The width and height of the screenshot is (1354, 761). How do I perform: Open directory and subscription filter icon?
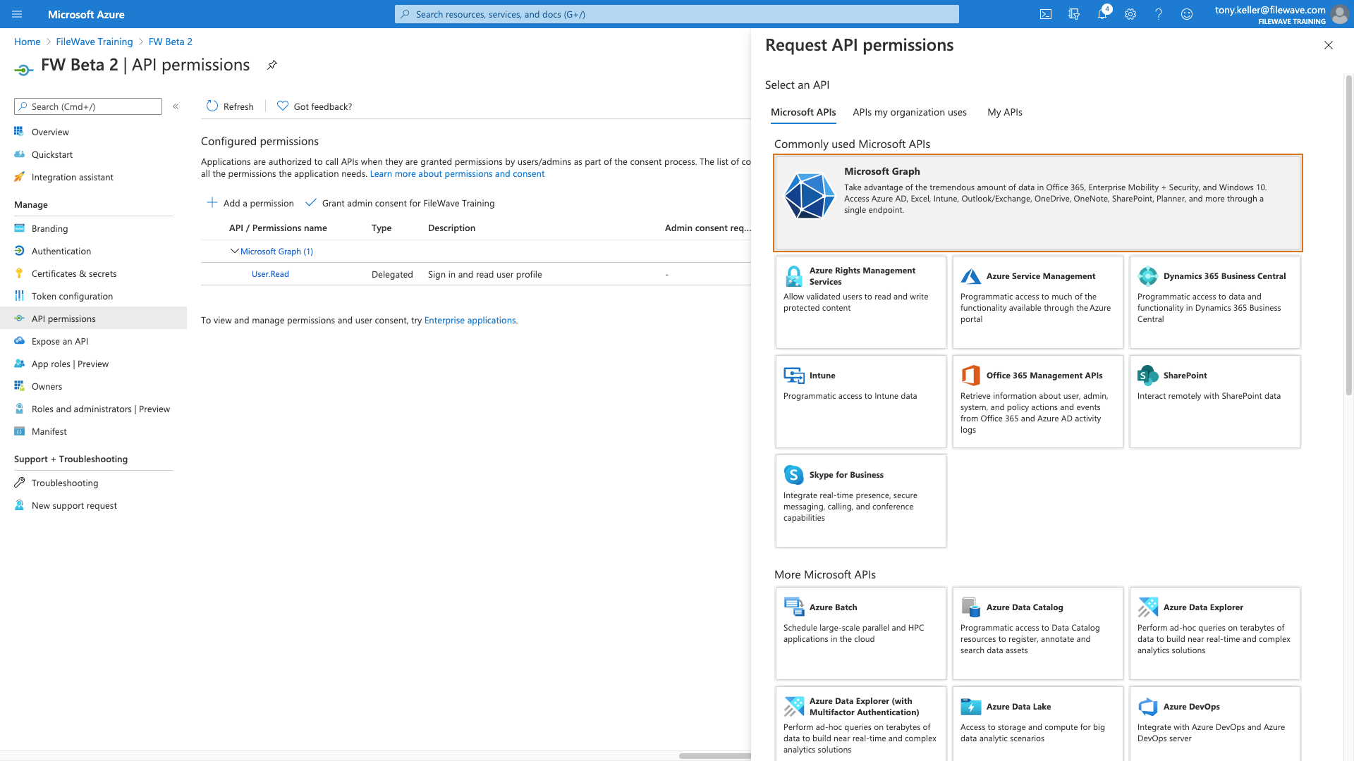(1074, 14)
